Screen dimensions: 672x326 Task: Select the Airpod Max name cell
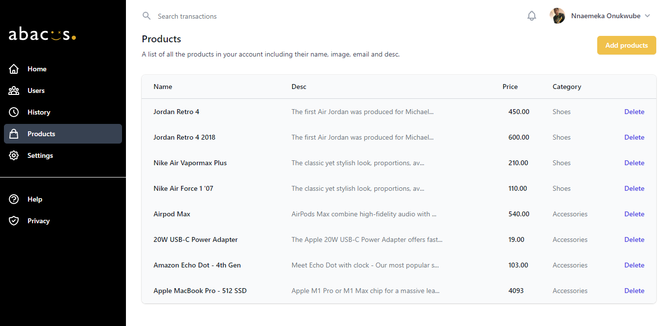172,214
